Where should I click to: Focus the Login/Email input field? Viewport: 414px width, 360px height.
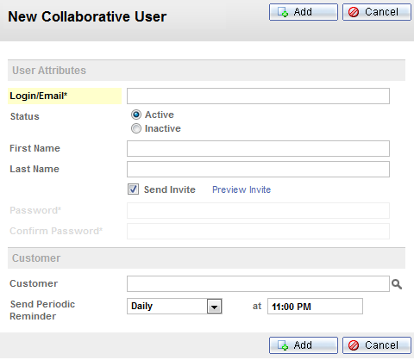(258, 96)
